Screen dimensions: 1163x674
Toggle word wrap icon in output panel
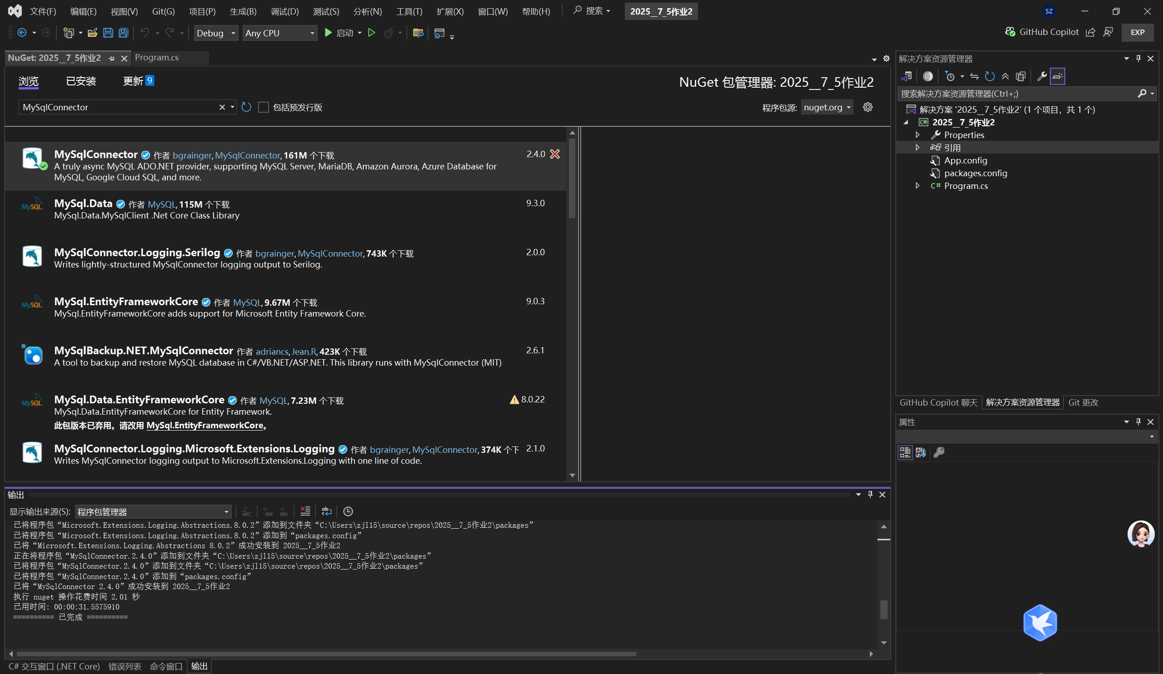pyautogui.click(x=326, y=511)
